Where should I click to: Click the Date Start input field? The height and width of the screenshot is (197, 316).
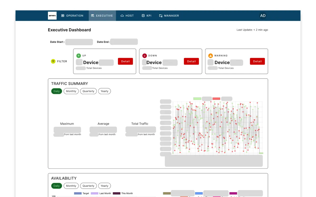(x=79, y=42)
